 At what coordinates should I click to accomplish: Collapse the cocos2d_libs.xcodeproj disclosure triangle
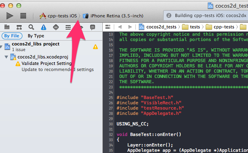pos(7,57)
